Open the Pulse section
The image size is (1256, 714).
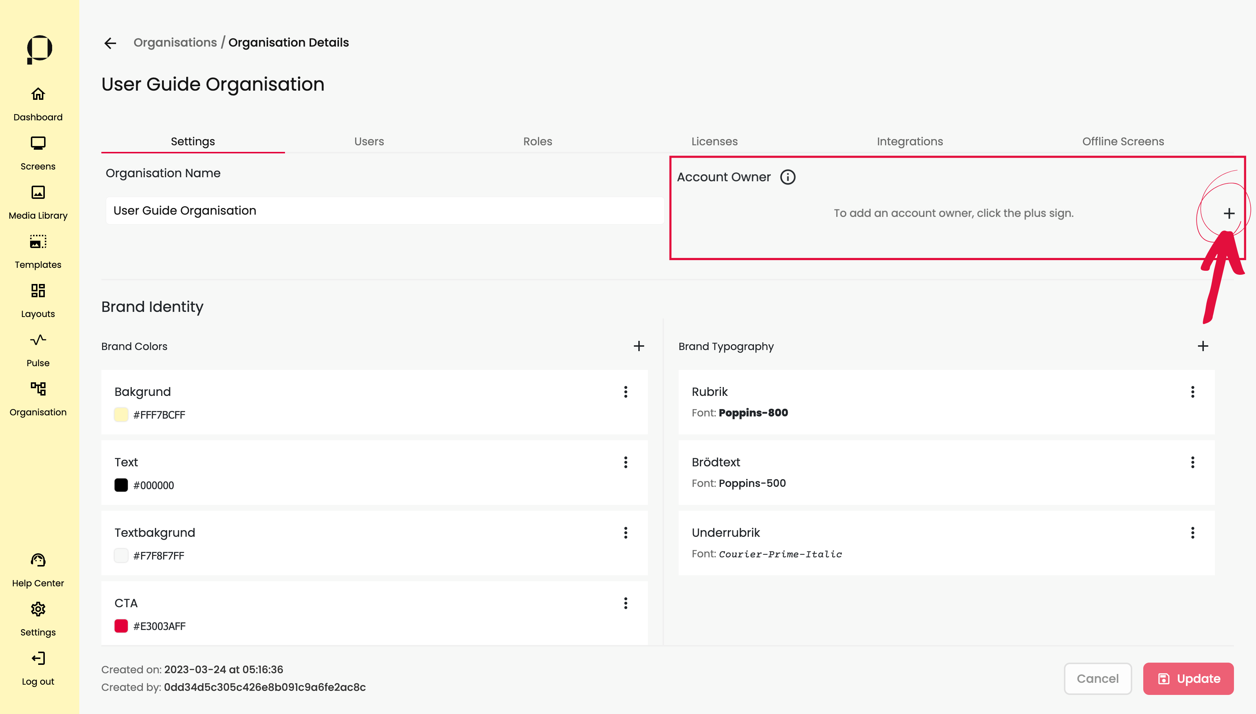(38, 340)
